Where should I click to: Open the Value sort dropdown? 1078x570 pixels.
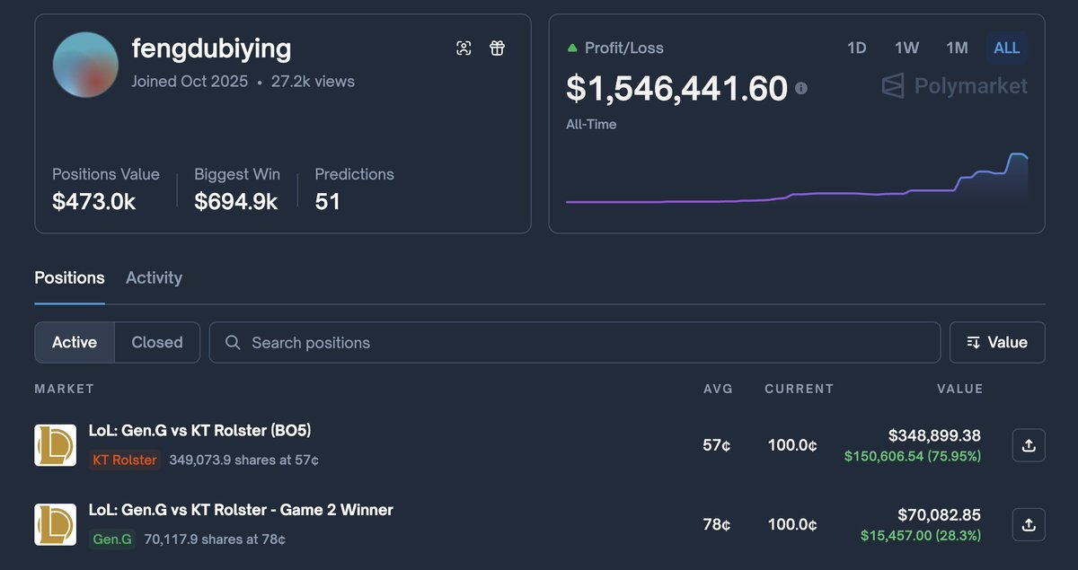pyautogui.click(x=997, y=342)
